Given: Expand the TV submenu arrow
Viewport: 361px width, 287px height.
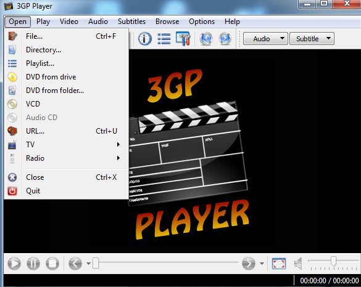Looking at the screenshot, I should click(x=118, y=144).
